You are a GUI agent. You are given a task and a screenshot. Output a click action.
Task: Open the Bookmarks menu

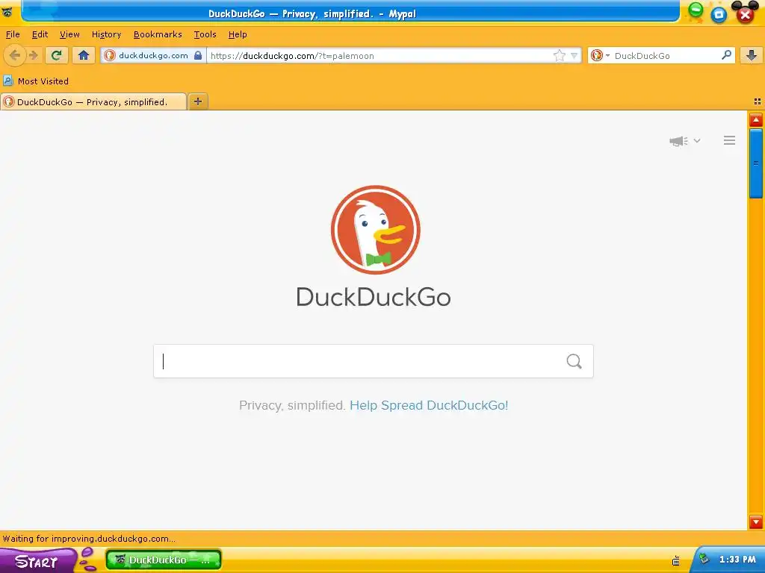pyautogui.click(x=158, y=34)
